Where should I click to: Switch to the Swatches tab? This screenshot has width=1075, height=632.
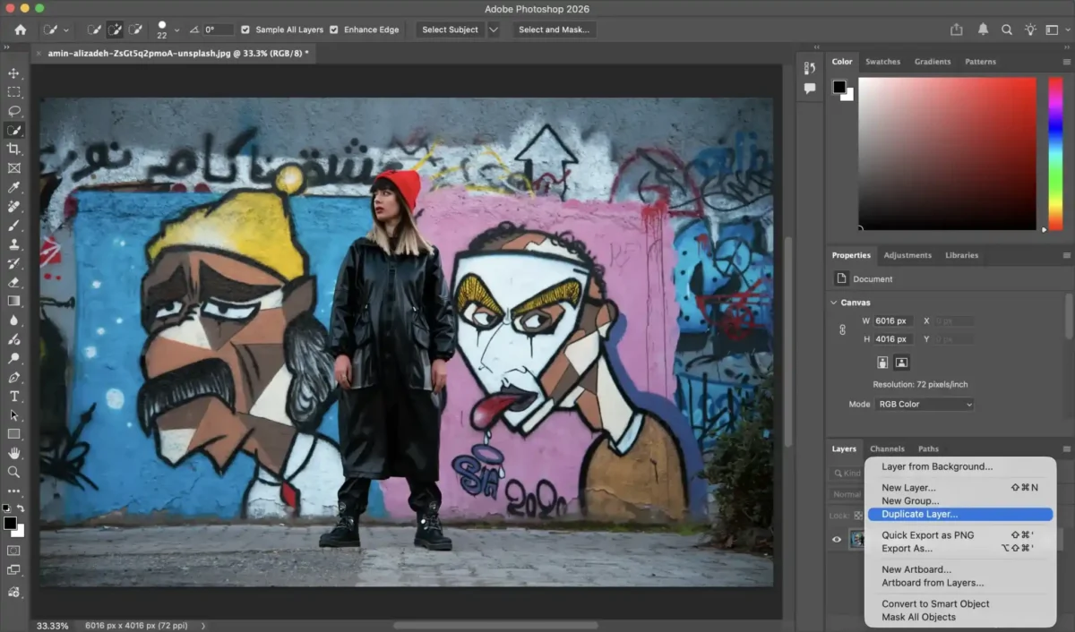(x=882, y=62)
